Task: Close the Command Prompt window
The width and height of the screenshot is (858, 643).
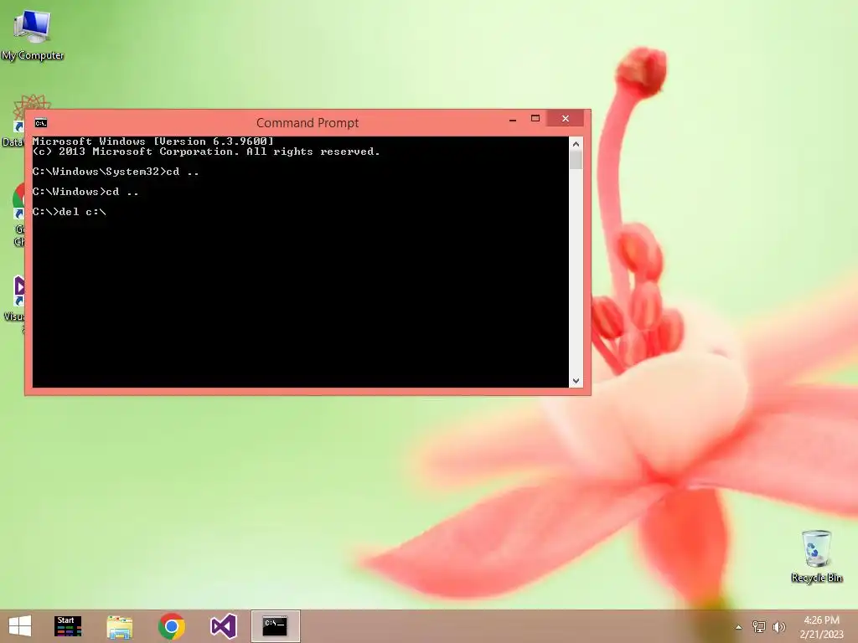Action: 566,119
